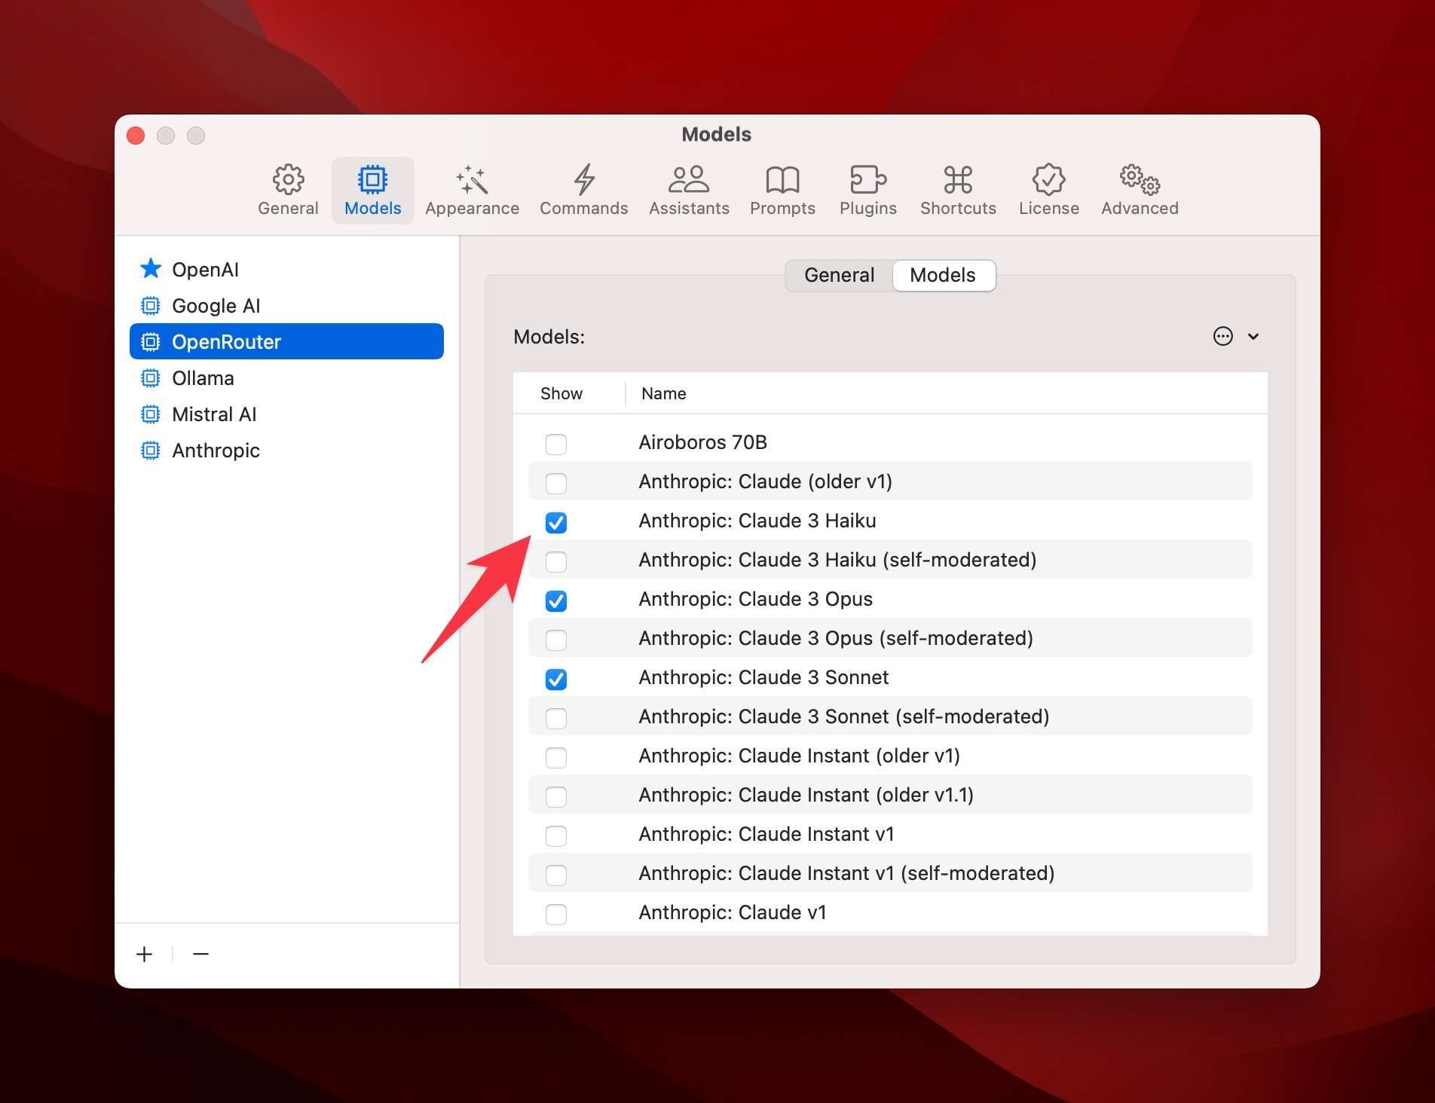Select 'Anthropic: Claude Instant v1 (self-moderated)' name text
The width and height of the screenshot is (1435, 1103).
point(846,873)
